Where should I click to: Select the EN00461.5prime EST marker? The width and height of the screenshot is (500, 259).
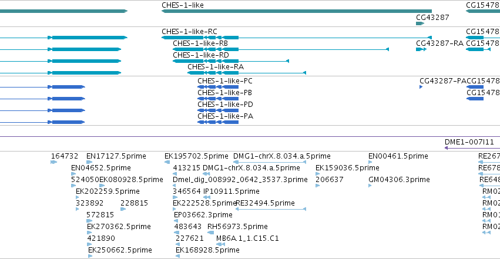coord(370,162)
